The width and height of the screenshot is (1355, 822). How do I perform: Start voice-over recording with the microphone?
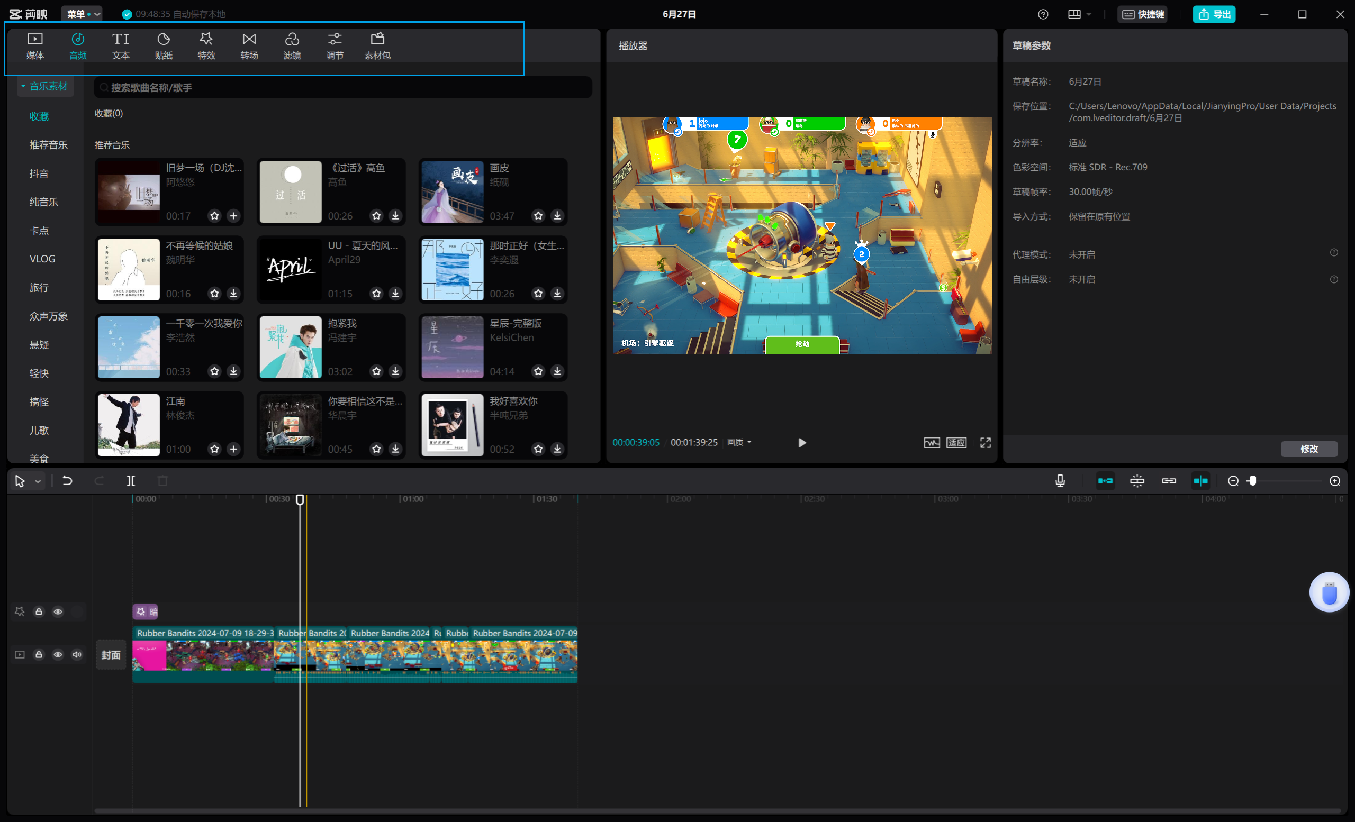click(1060, 481)
